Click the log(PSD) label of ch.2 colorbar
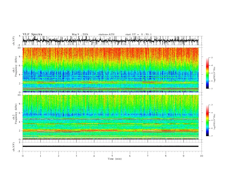The height and width of the screenshot is (175, 227). tap(215, 122)
